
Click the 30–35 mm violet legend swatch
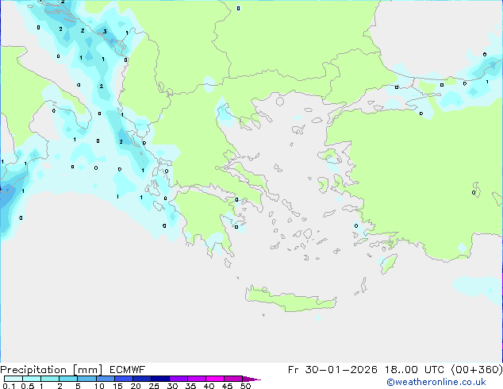tap(179, 379)
